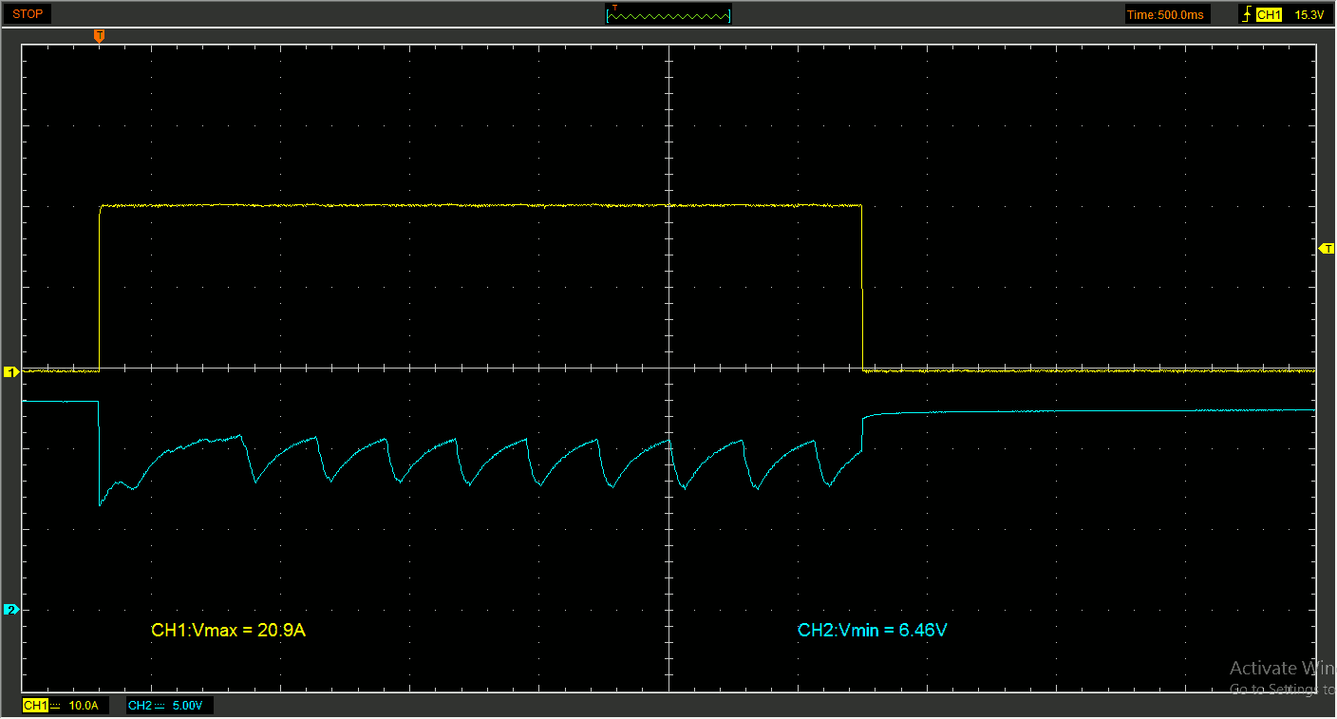The width and height of the screenshot is (1337, 719).
Task: Toggle the cyan CH2 channel label at bottom
Action: [140, 706]
